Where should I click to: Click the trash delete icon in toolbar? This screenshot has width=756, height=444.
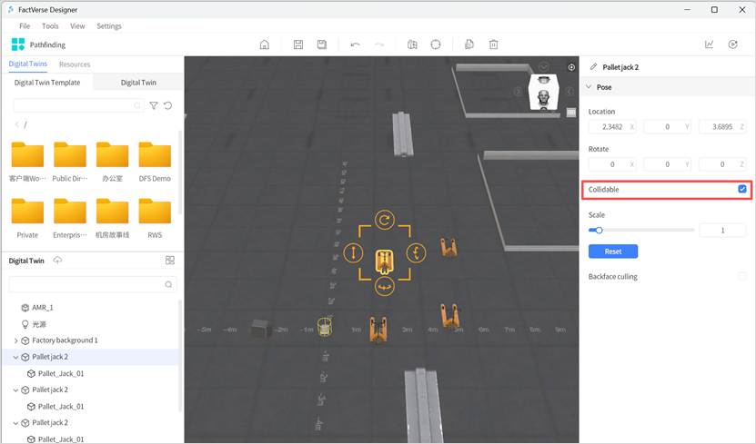pyautogui.click(x=493, y=44)
